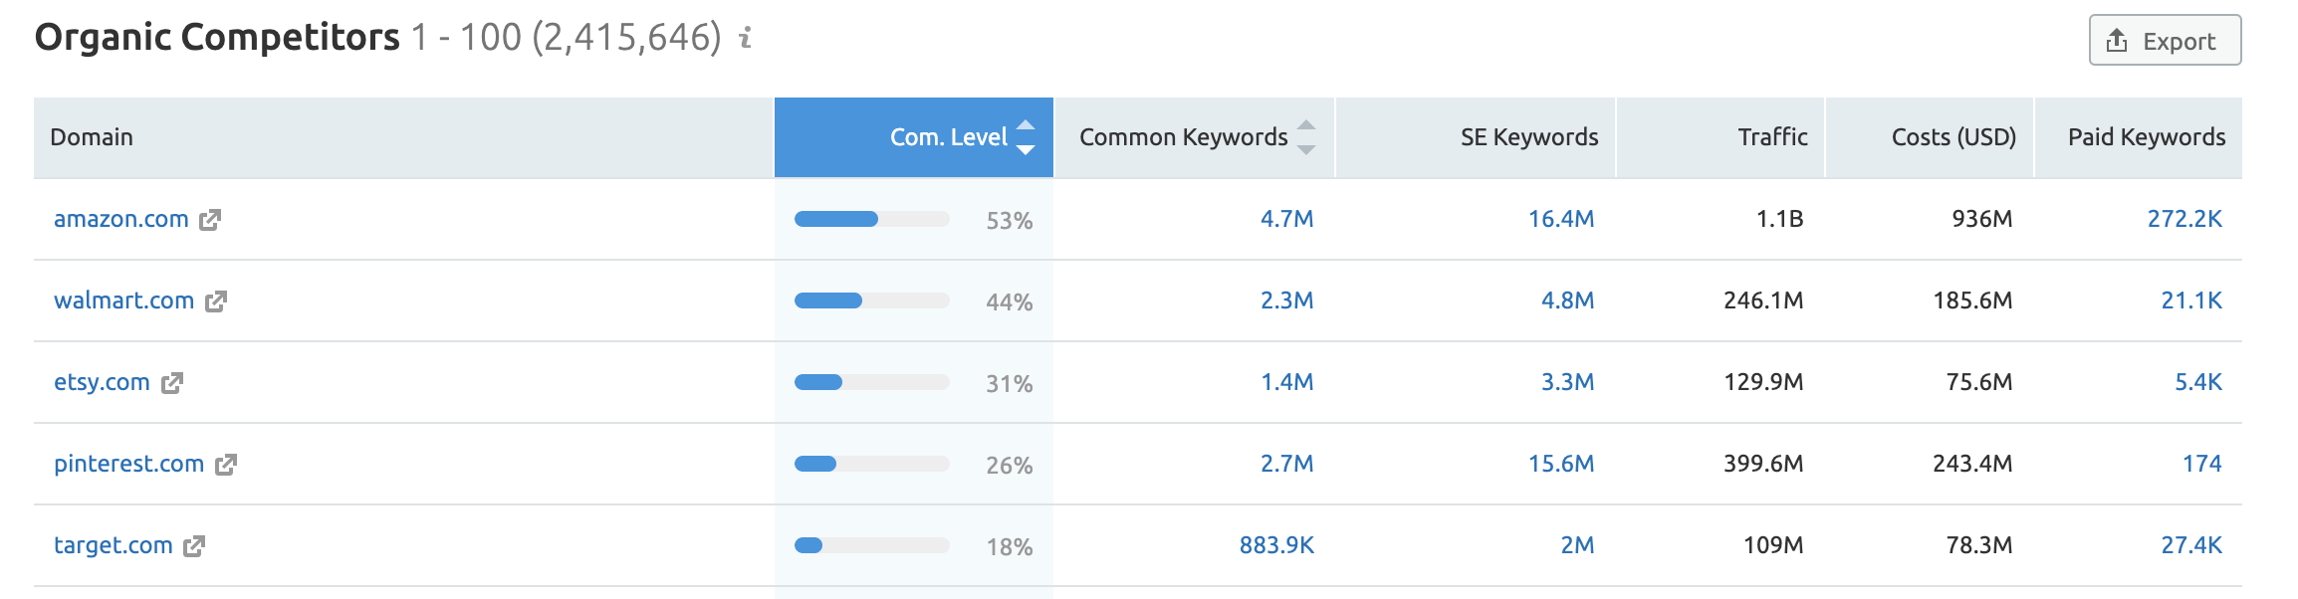Open walmart.com paid keywords 21.1K
The height and width of the screenshot is (599, 2298).
[2191, 300]
